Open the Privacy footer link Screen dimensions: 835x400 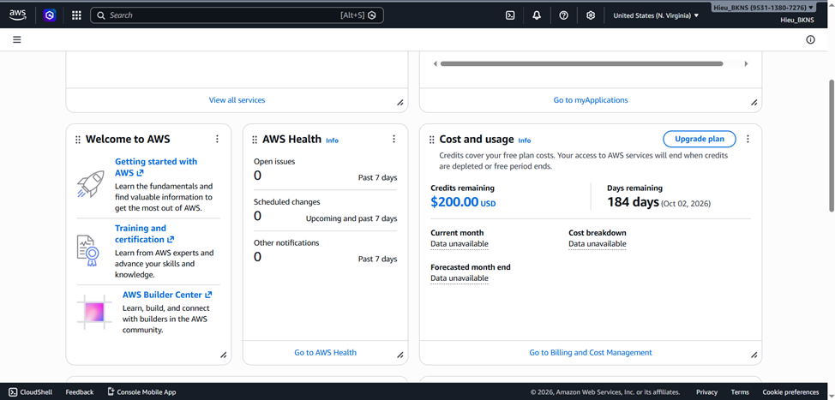tap(706, 392)
